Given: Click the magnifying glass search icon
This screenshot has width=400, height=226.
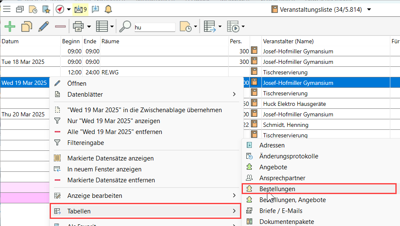Looking at the screenshot, I should [125, 27].
